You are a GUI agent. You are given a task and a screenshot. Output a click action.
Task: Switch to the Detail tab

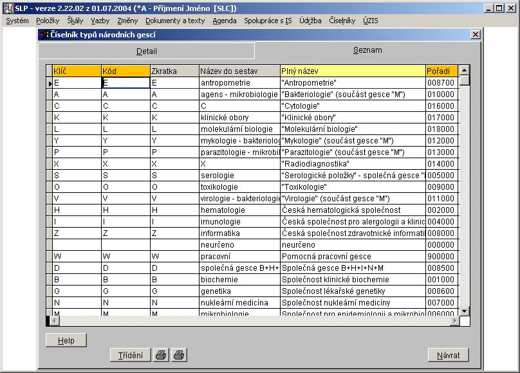tap(146, 51)
